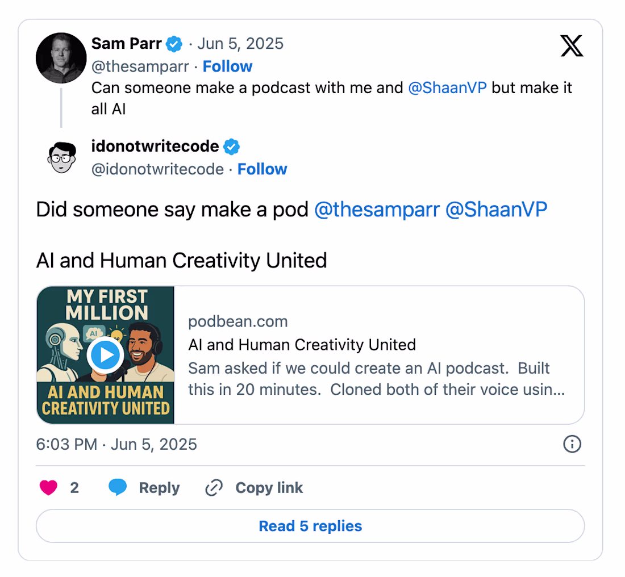
Task: Click the tweet info icon
Action: [572, 444]
